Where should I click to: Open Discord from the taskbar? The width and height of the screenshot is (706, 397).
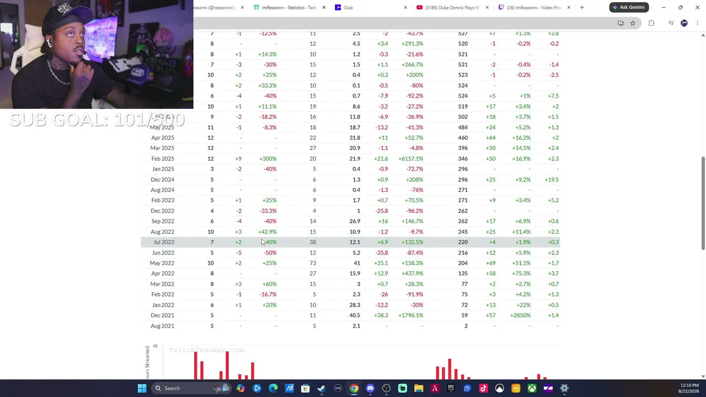pos(370,388)
